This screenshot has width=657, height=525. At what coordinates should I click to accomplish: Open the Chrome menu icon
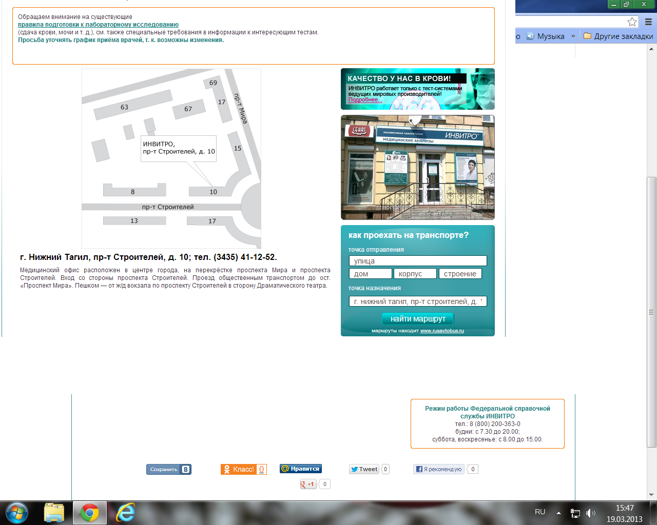click(x=648, y=22)
